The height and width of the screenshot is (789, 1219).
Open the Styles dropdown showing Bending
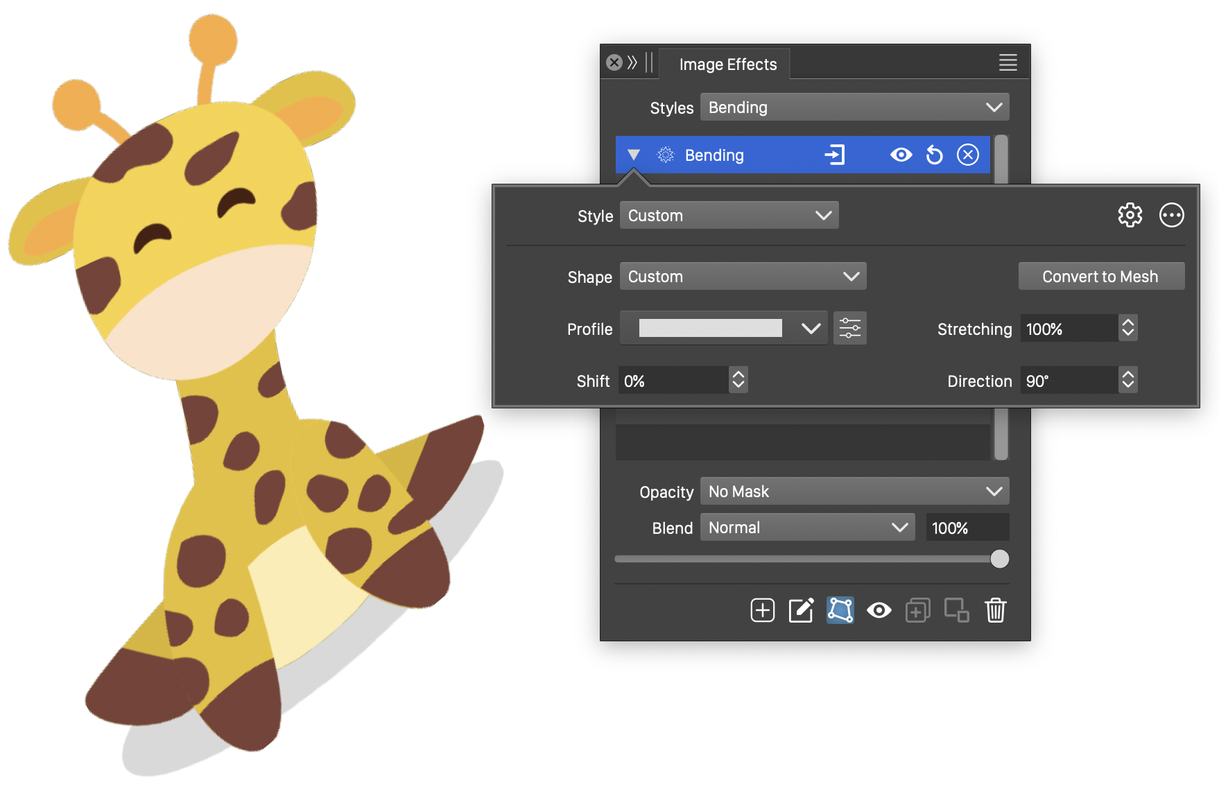(854, 107)
